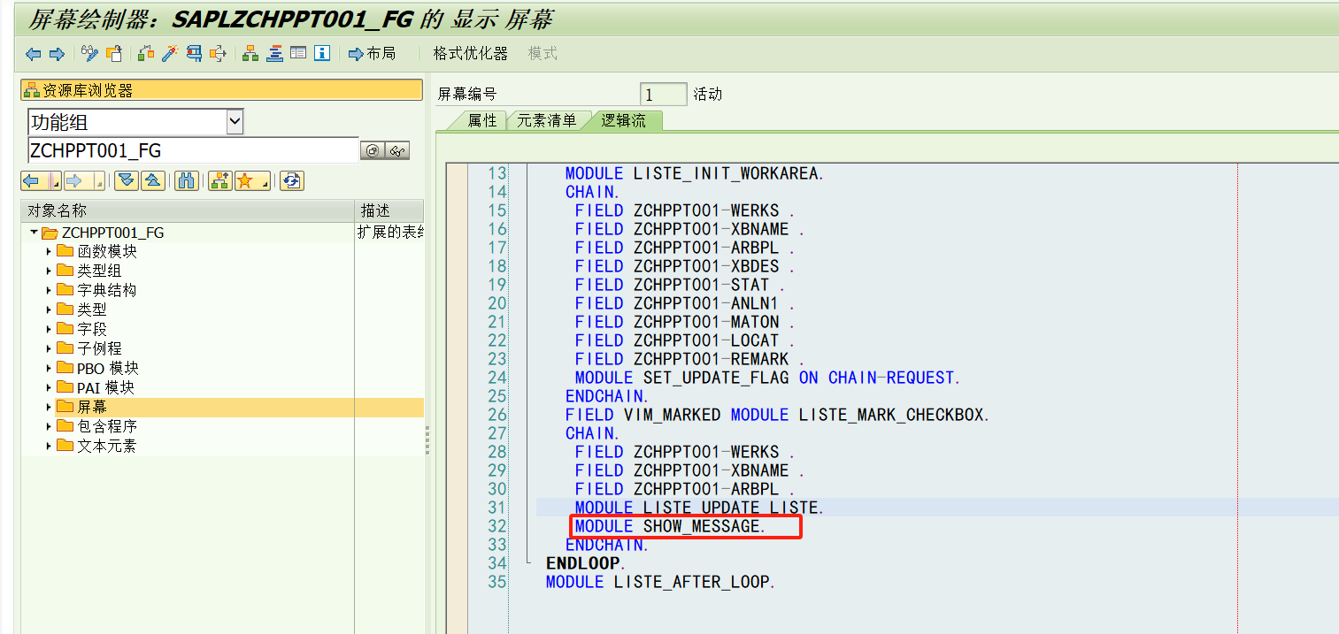
Task: Click the blue forward arrow in top toolbar
Action: 57,54
